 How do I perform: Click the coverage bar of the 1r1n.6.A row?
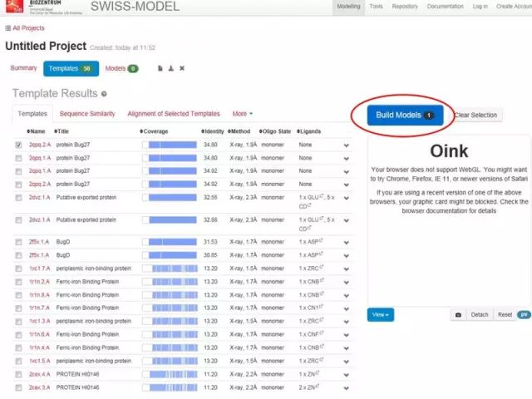coord(170,334)
